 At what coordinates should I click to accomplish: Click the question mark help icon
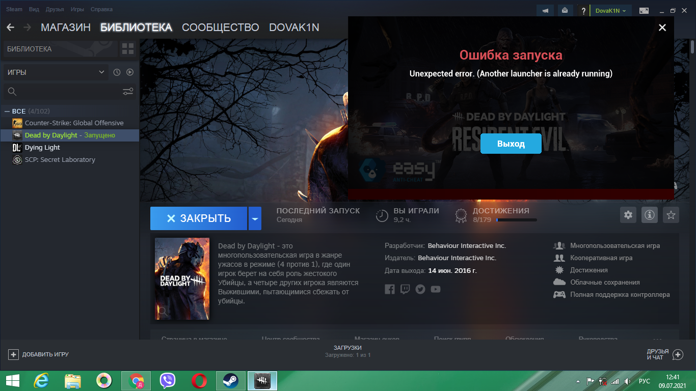tap(583, 11)
